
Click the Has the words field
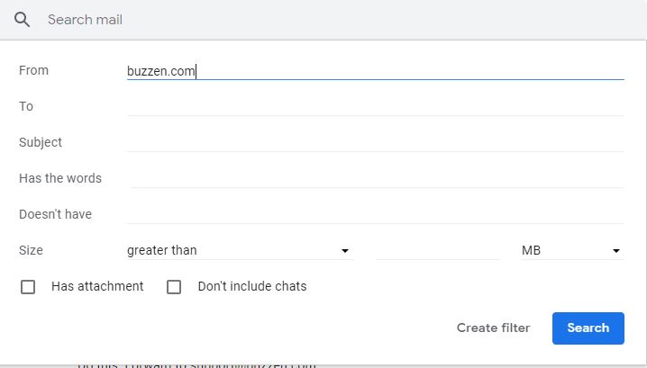coord(375,178)
